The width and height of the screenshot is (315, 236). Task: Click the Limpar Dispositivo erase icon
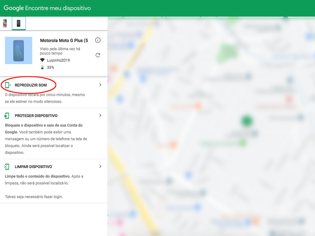[x=7, y=167]
